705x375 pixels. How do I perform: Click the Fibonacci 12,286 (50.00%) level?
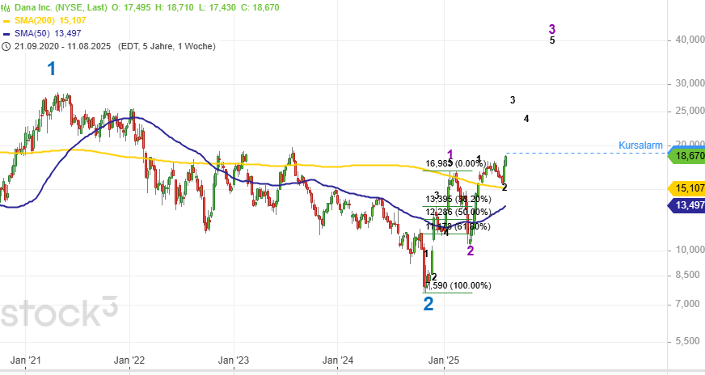pos(457,211)
